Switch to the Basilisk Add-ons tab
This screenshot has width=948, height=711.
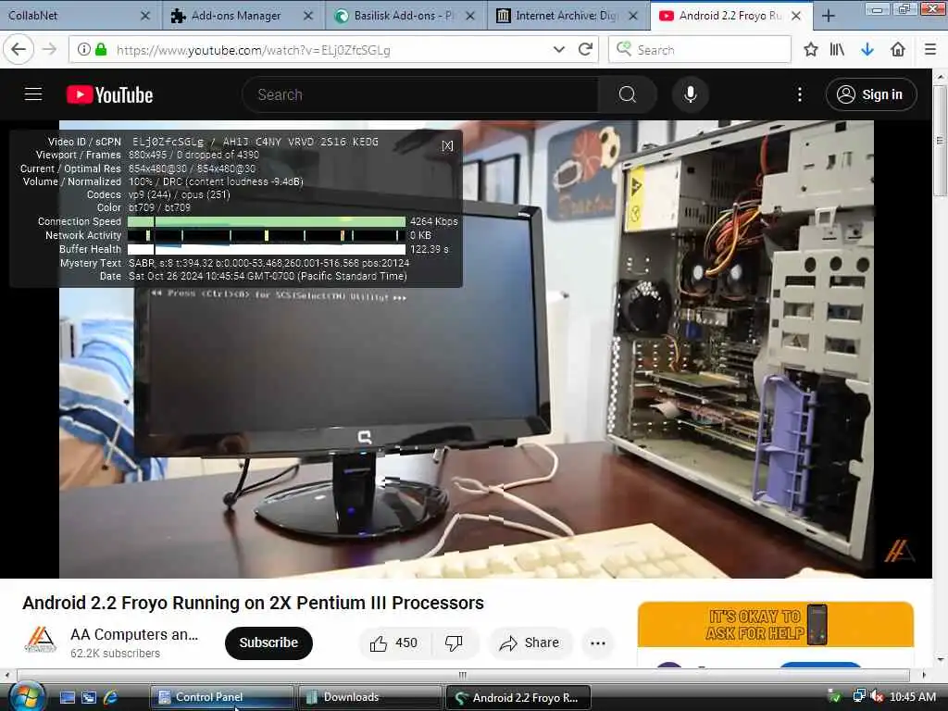click(404, 16)
